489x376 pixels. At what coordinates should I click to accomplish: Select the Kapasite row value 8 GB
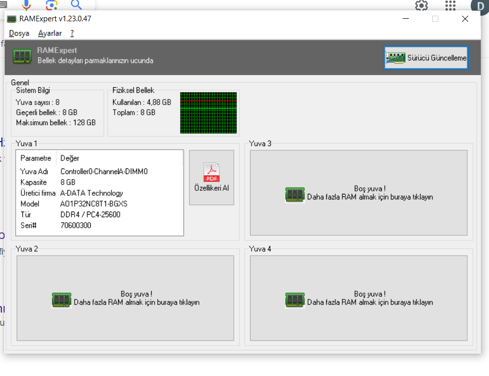click(x=68, y=182)
